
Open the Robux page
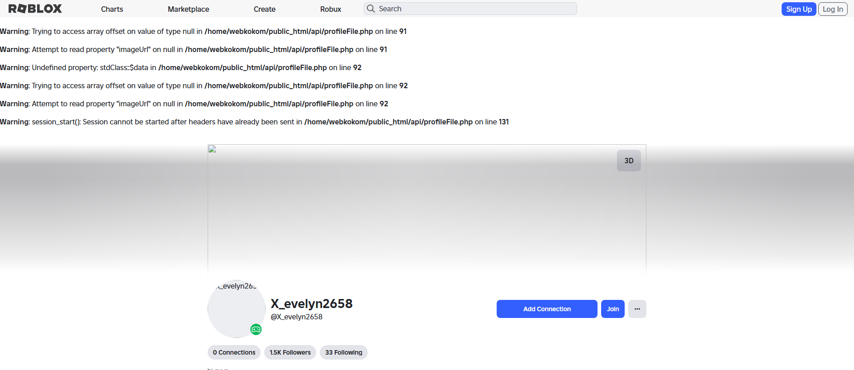click(331, 9)
